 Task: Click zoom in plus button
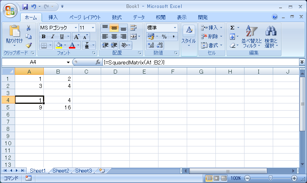(x=294, y=178)
